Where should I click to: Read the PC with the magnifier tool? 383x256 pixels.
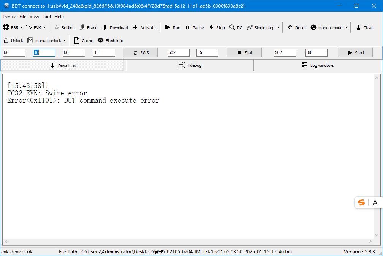pos(236,28)
